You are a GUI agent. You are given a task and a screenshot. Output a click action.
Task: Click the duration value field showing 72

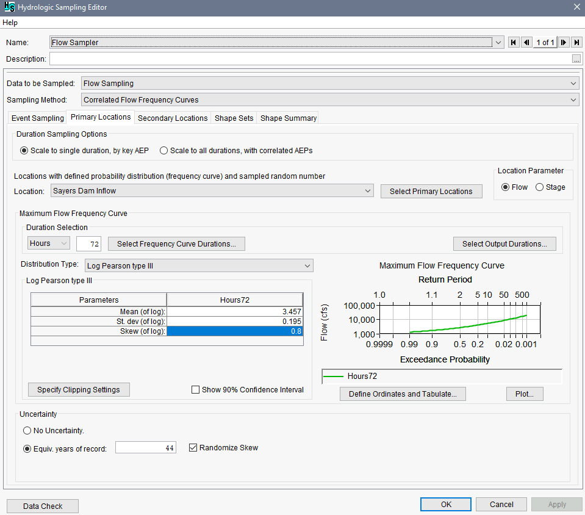(x=89, y=243)
